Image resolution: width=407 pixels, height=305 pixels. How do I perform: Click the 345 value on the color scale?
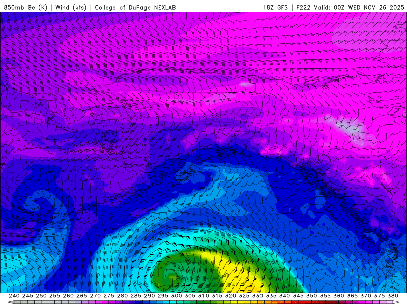(x=298, y=296)
